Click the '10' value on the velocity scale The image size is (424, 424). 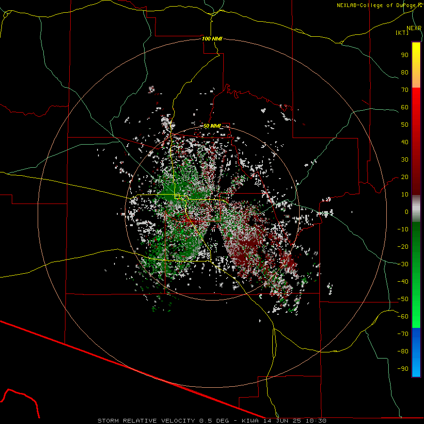coord(405,195)
